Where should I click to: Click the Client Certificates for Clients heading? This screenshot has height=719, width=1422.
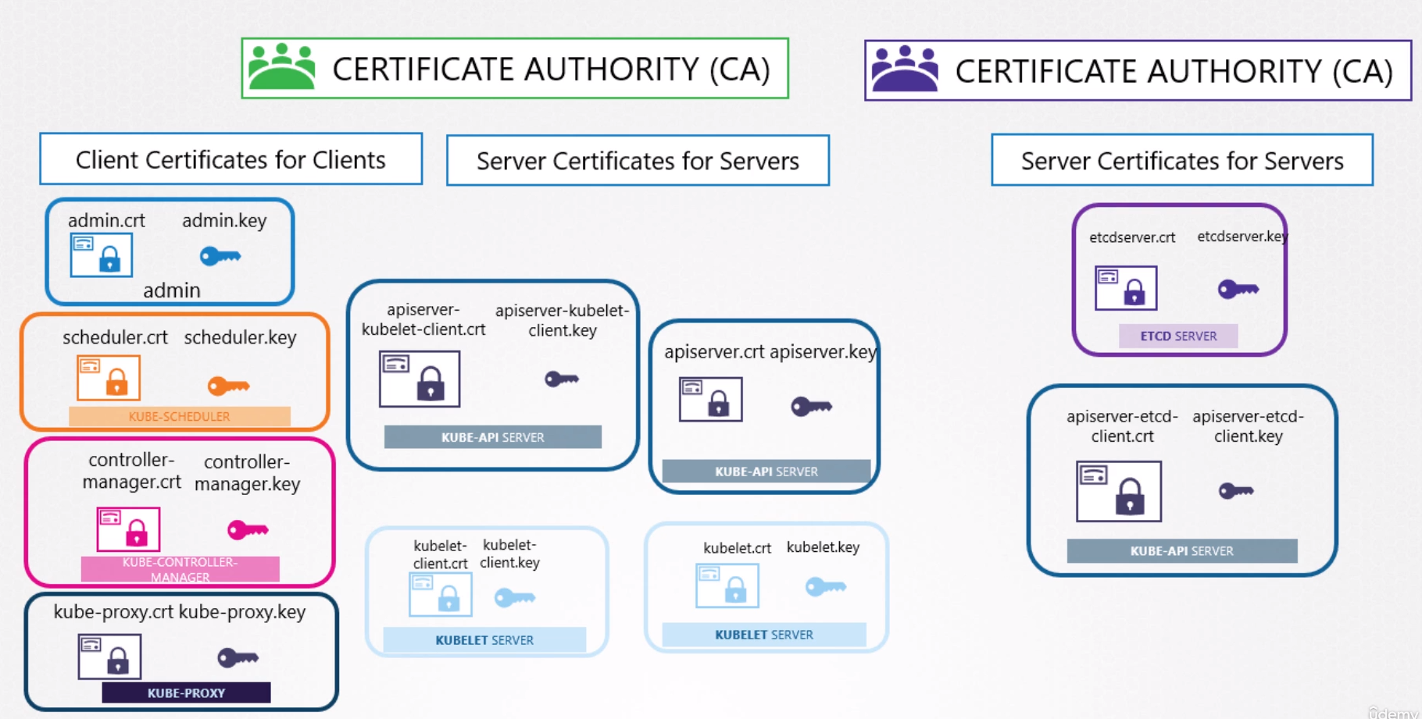pyautogui.click(x=230, y=159)
